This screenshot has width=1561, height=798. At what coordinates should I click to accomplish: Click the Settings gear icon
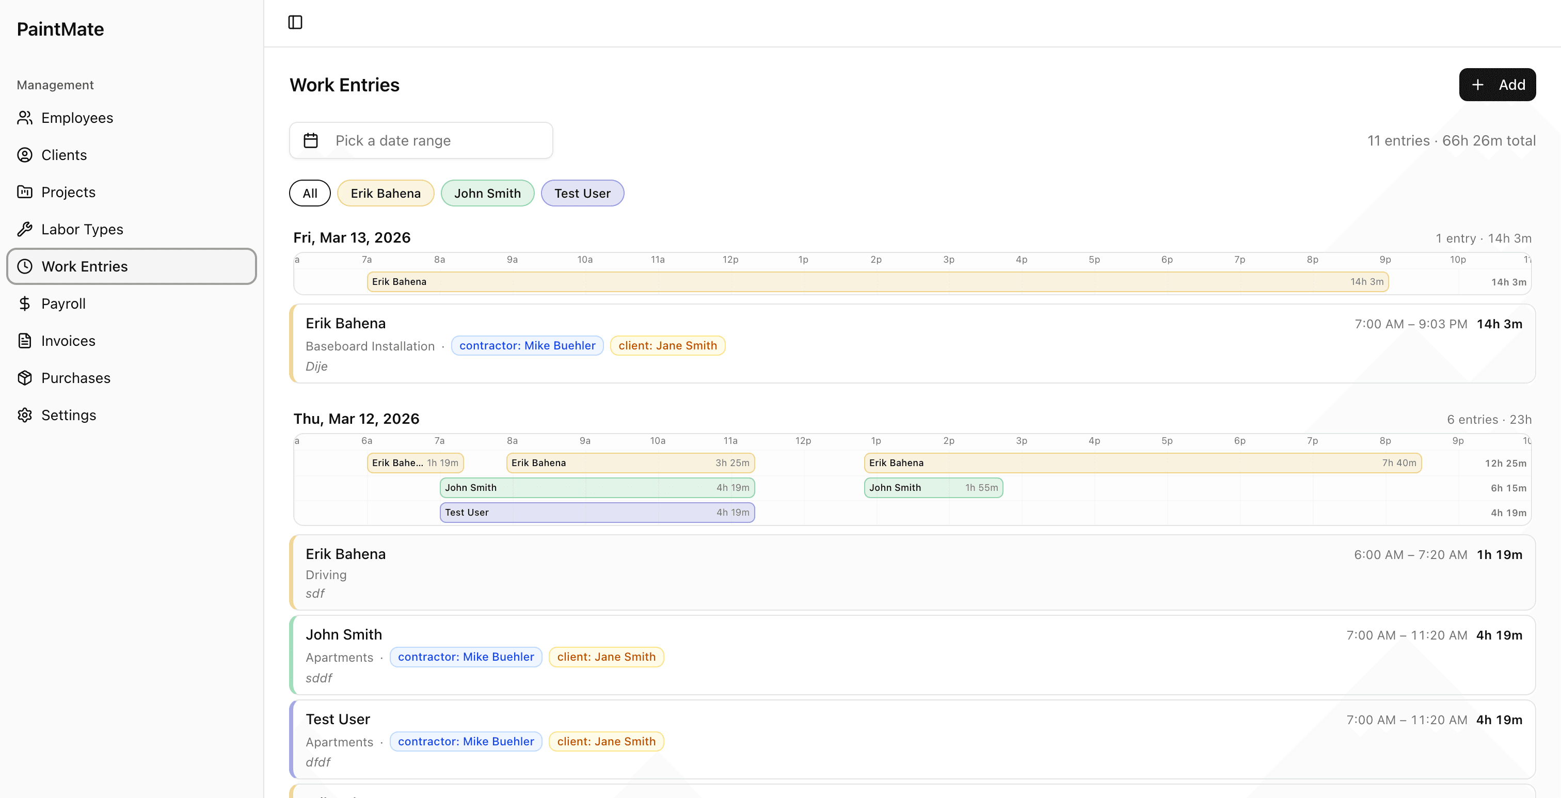(x=25, y=415)
